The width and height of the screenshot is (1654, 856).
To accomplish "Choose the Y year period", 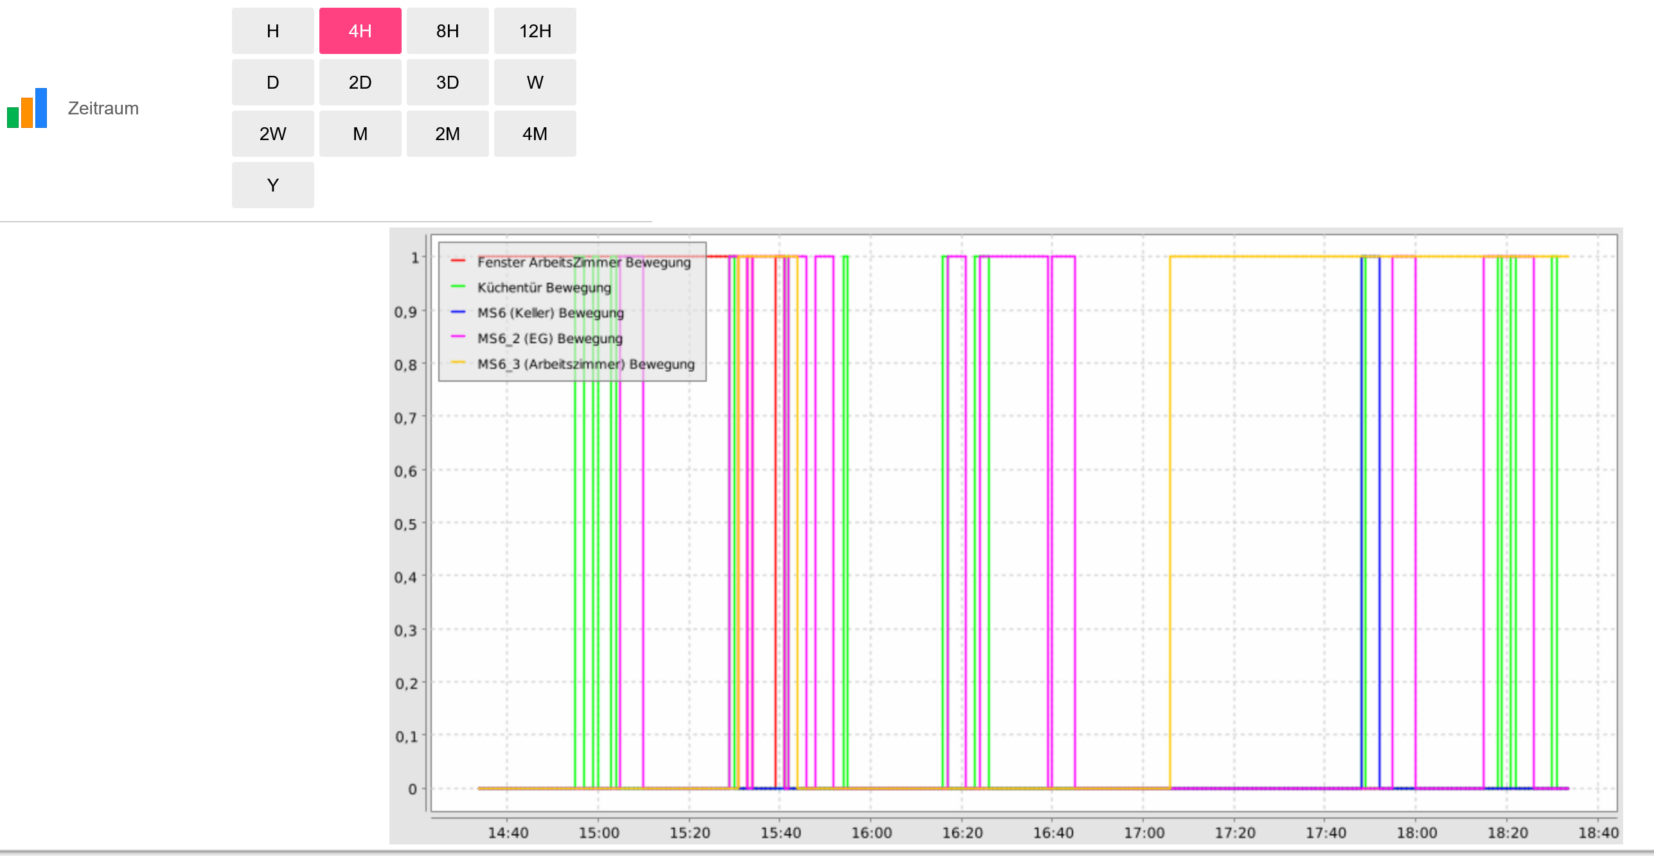I will tap(273, 185).
